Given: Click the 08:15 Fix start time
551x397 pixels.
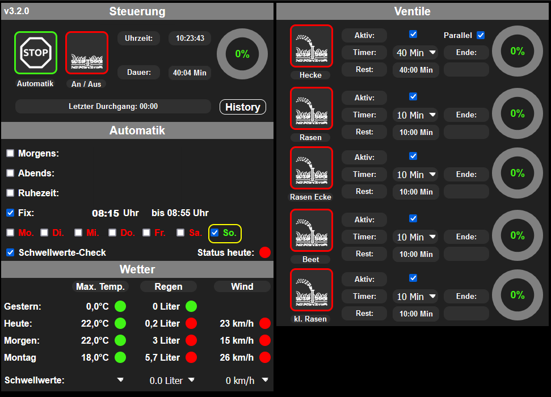Looking at the screenshot, I should click(106, 213).
